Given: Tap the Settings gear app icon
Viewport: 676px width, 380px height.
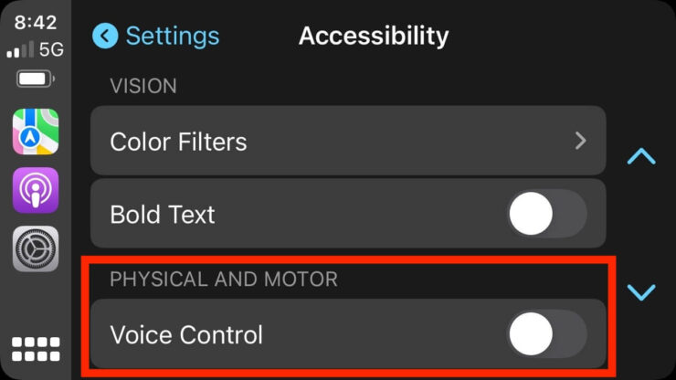Looking at the screenshot, I should [36, 248].
